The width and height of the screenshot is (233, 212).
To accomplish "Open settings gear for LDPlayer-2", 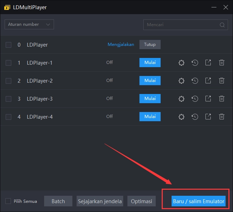I will point(181,81).
